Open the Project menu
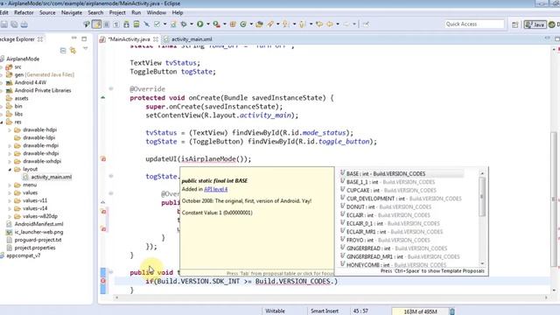The image size is (560, 315). (x=117, y=12)
